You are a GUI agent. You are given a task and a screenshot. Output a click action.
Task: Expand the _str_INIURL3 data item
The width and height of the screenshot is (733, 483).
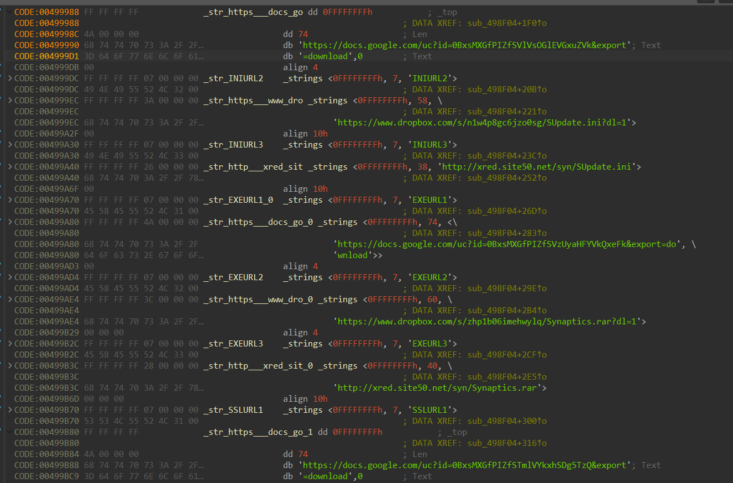click(9, 144)
